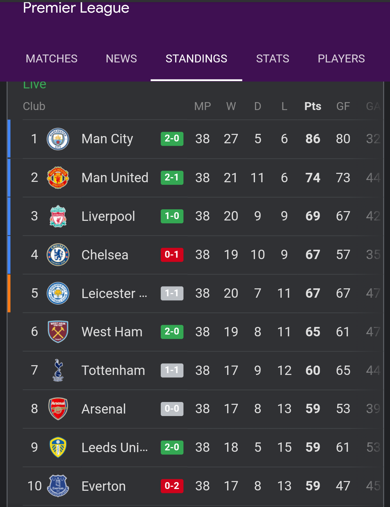
Task: Click the Chelsea club crest
Action: pos(58,255)
